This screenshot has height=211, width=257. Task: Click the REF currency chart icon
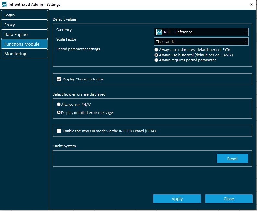point(159,32)
